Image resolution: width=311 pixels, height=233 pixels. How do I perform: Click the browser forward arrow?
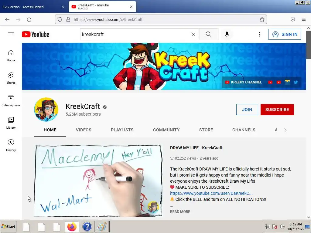18,19
